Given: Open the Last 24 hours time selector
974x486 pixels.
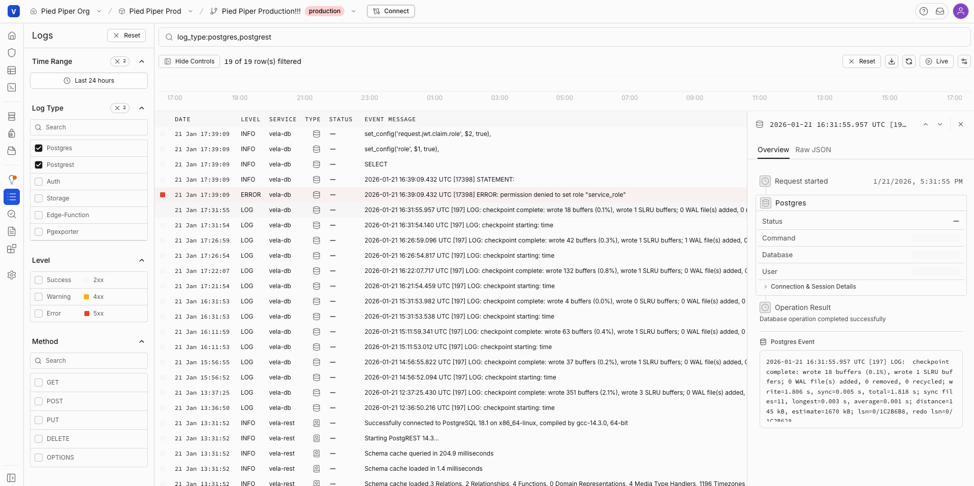Looking at the screenshot, I should 88,80.
